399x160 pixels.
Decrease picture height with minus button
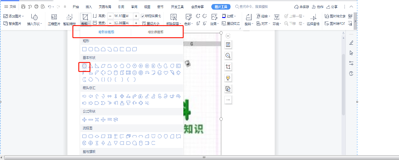tap(110, 16)
